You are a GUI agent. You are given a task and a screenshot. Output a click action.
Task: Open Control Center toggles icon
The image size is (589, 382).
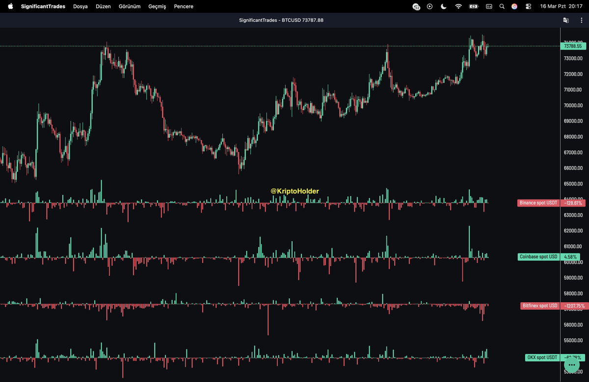pyautogui.click(x=528, y=6)
